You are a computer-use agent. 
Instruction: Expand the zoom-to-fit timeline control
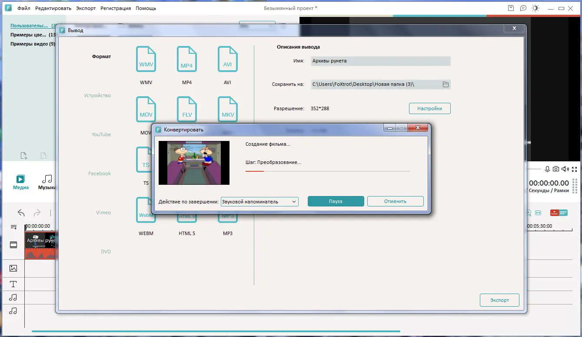click(x=538, y=213)
